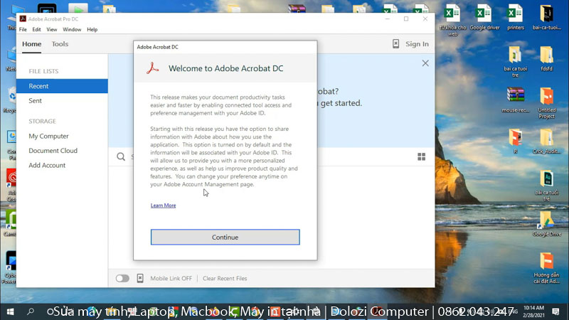Switch to the Tools tab

pyautogui.click(x=60, y=44)
